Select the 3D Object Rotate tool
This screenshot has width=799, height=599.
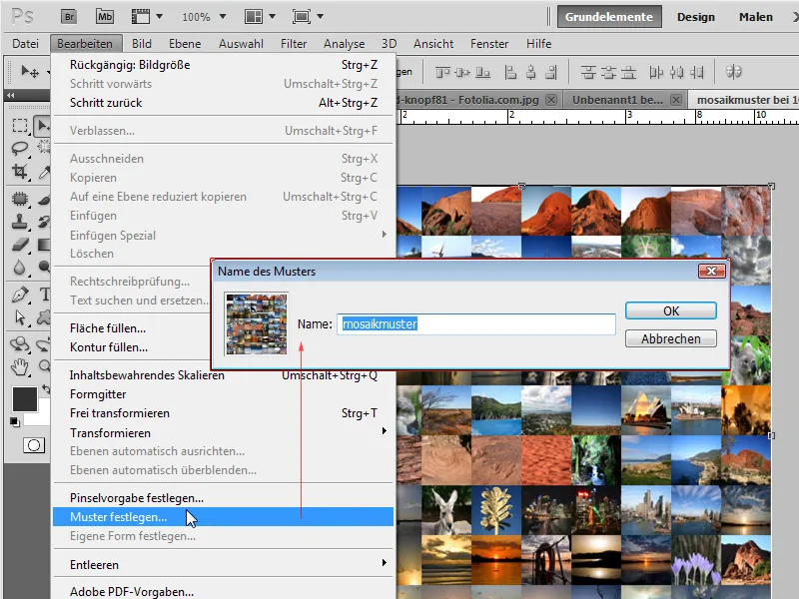(20, 343)
